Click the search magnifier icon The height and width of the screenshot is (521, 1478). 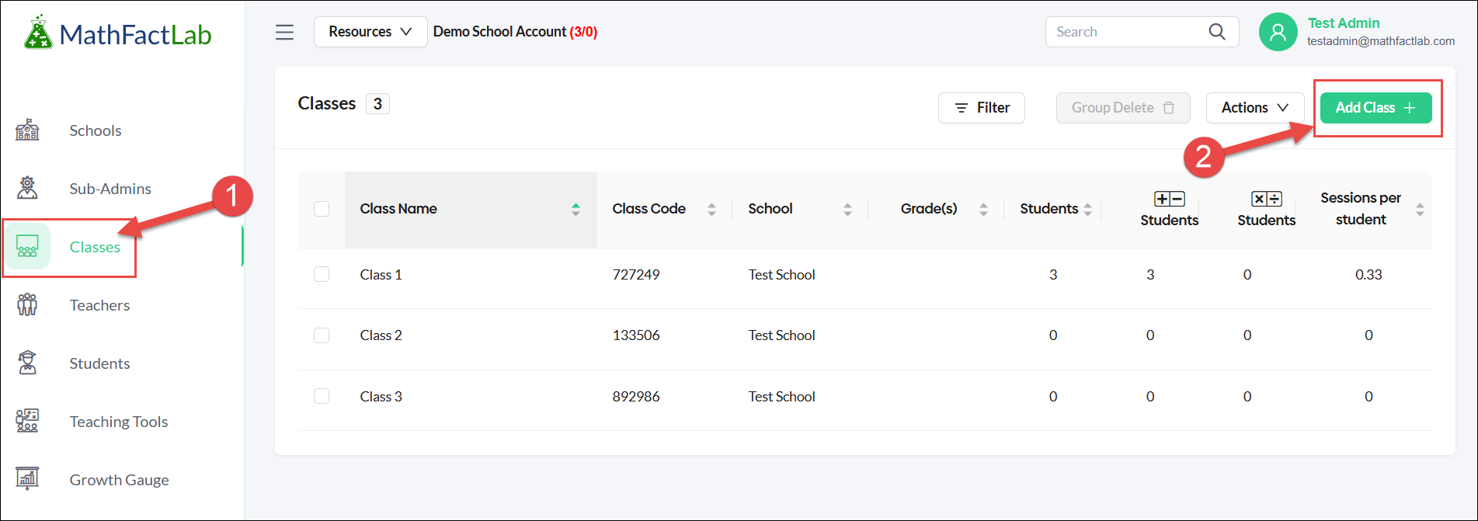(1217, 32)
